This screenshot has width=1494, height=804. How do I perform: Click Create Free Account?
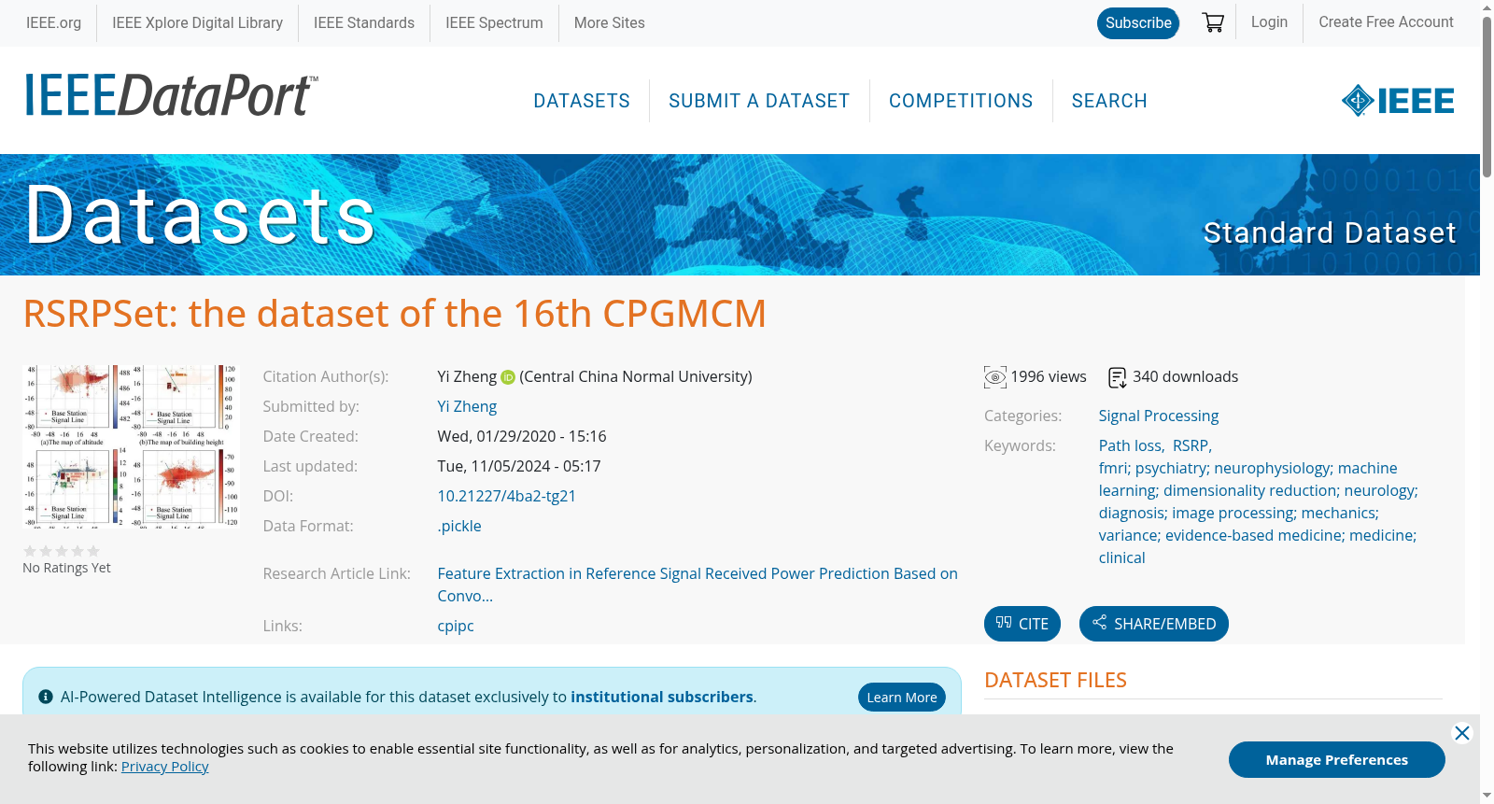click(1386, 22)
